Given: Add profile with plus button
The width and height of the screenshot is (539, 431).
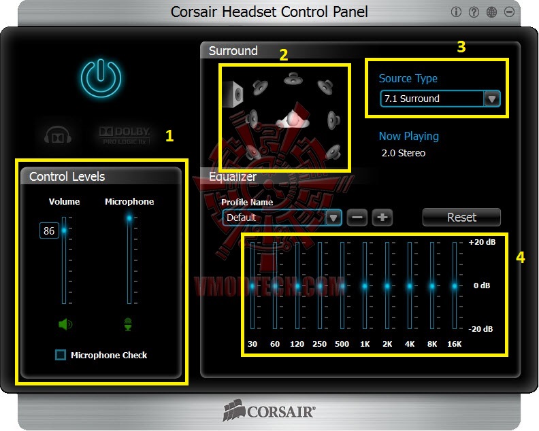Looking at the screenshot, I should pos(382,218).
